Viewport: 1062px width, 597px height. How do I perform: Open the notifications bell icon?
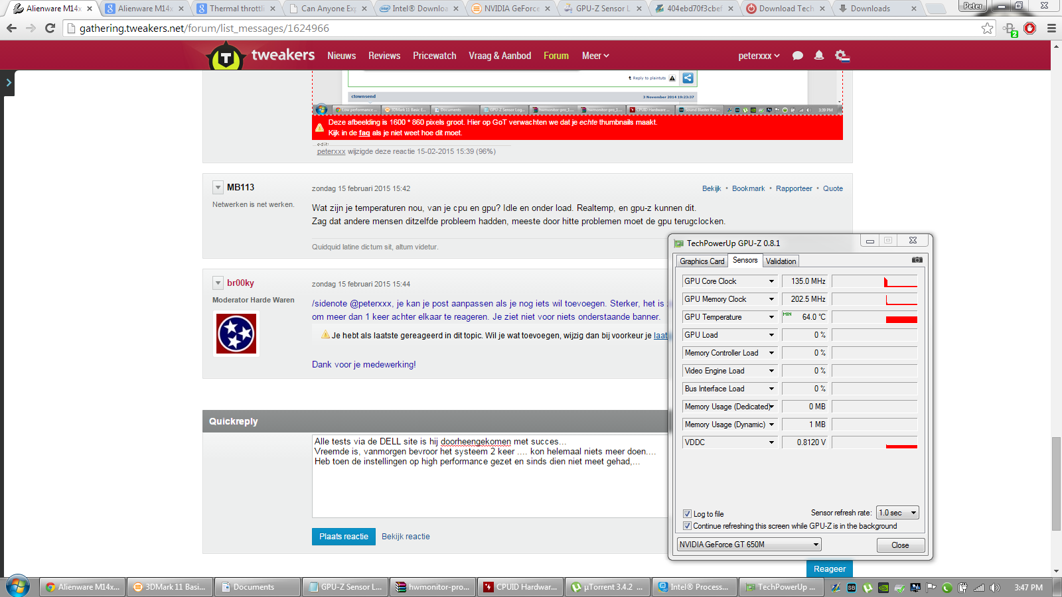click(819, 56)
